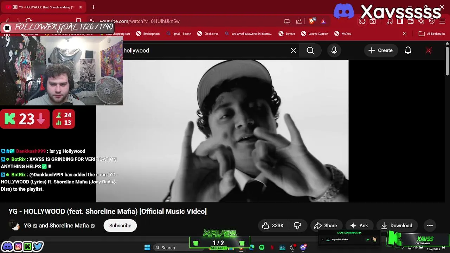Subscribe to YG and Shoreline Mafia
This screenshot has height=253, width=450.
pyautogui.click(x=120, y=226)
